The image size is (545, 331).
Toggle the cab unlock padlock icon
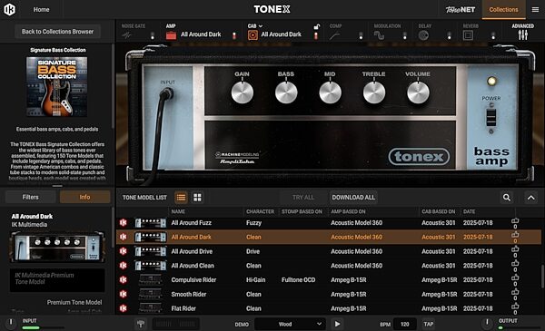[317, 26]
